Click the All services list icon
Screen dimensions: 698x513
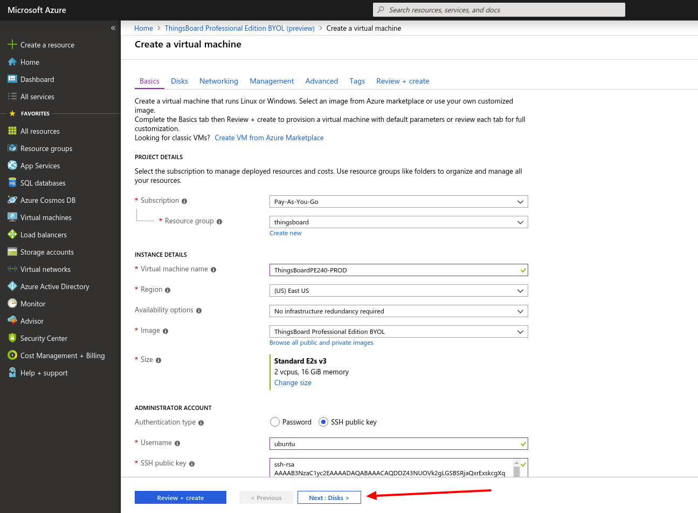click(12, 97)
